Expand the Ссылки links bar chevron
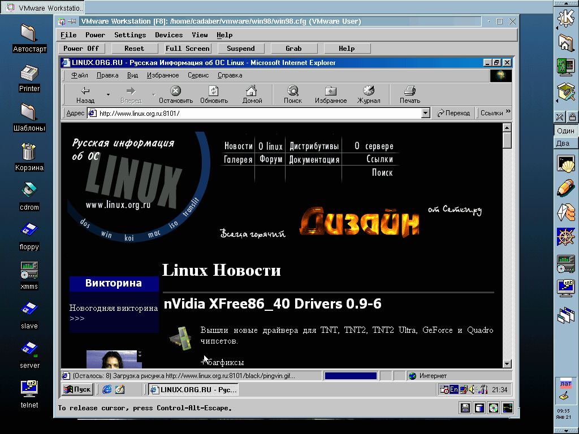Screen dimensions: 579x434 [x=508, y=112]
